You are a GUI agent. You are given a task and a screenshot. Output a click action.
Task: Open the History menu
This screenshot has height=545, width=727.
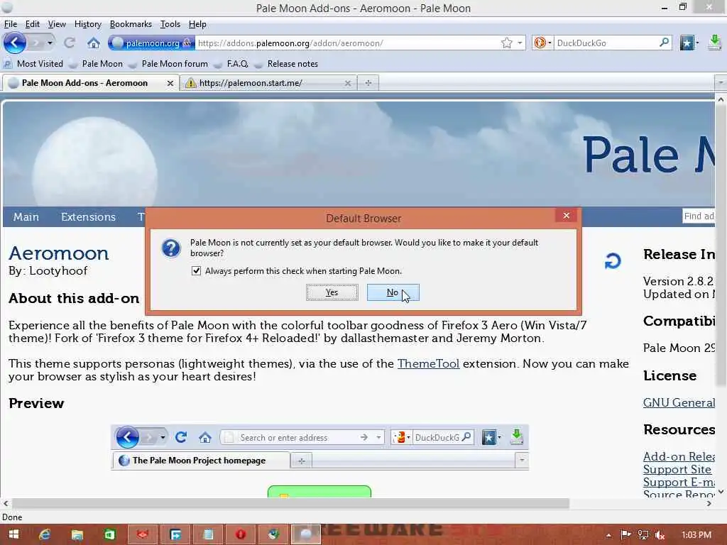click(87, 24)
